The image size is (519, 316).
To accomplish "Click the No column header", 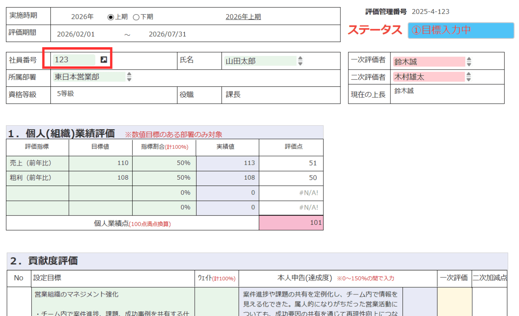I will pyautogui.click(x=18, y=278).
